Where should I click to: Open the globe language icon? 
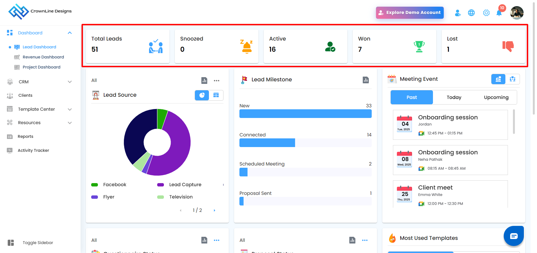(x=471, y=13)
